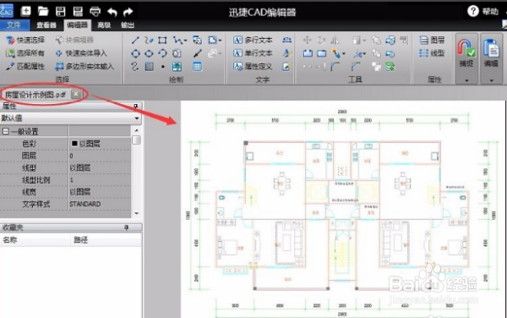Click Quick entity import (快速实体导入)

[81, 53]
